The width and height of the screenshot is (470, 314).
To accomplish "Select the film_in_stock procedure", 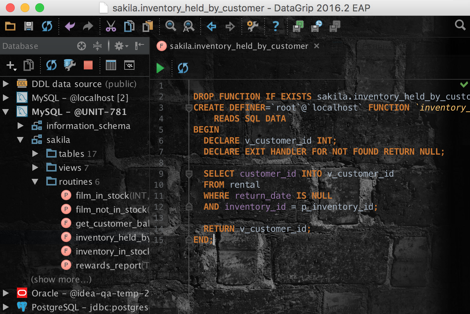I will tap(105, 195).
